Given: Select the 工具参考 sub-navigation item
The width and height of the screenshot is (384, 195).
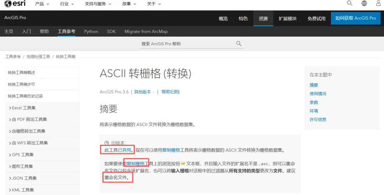Looking at the screenshot, I should click(x=66, y=31).
